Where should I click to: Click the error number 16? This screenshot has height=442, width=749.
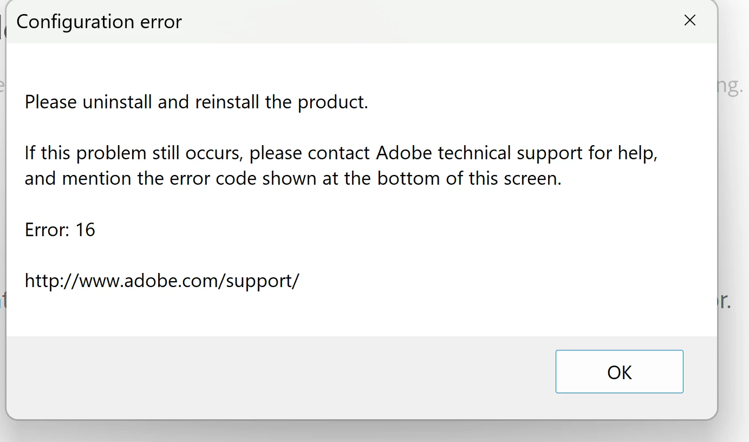85,230
